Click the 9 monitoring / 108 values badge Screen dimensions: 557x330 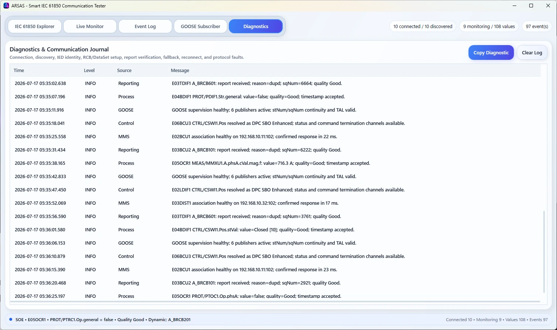[489, 27]
